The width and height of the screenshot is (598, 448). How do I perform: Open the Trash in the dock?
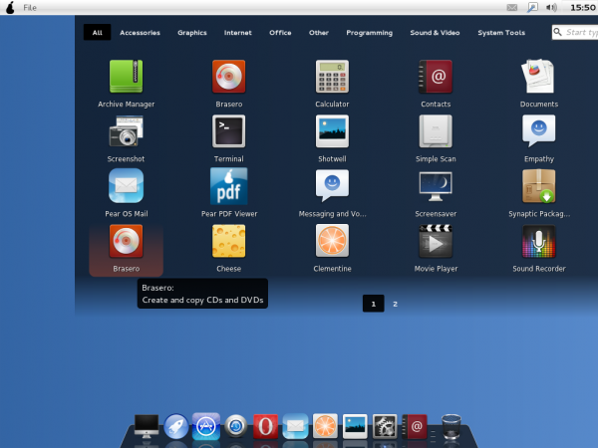451,426
